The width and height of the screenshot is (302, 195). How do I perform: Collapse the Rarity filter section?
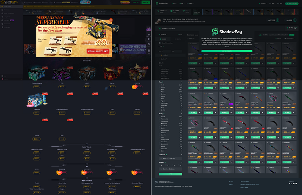pos(182,114)
